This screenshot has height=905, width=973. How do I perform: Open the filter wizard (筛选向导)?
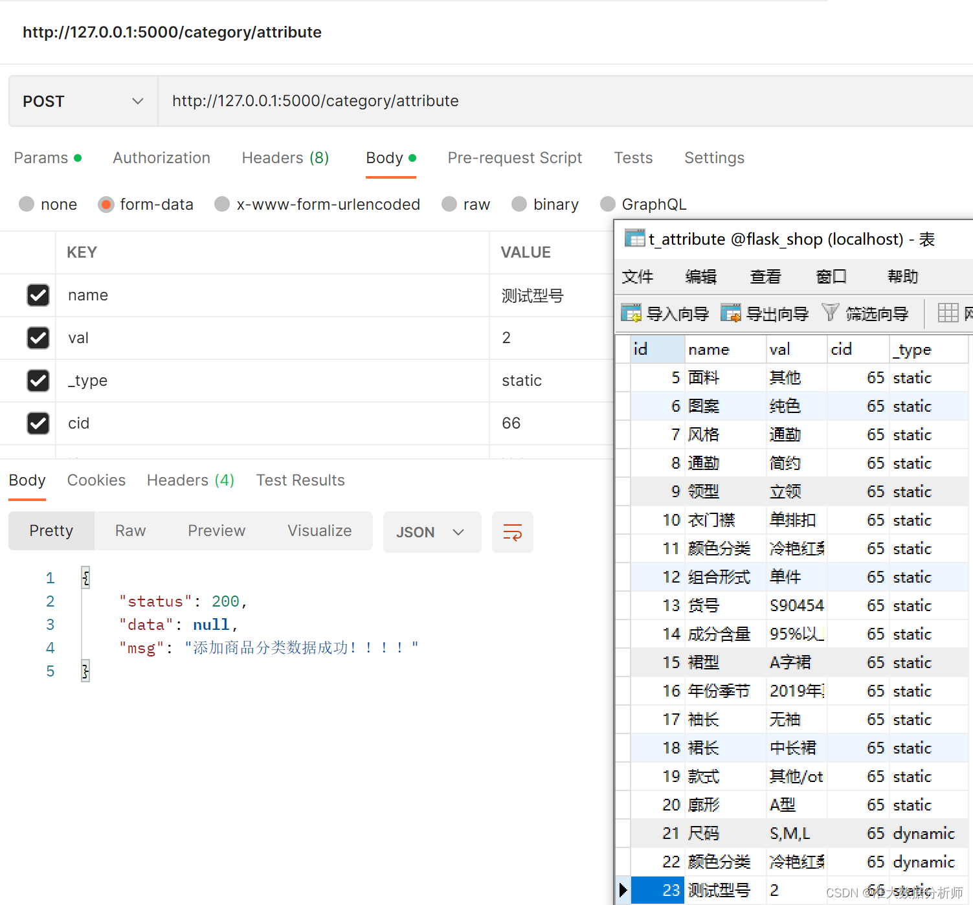pyautogui.click(x=865, y=313)
